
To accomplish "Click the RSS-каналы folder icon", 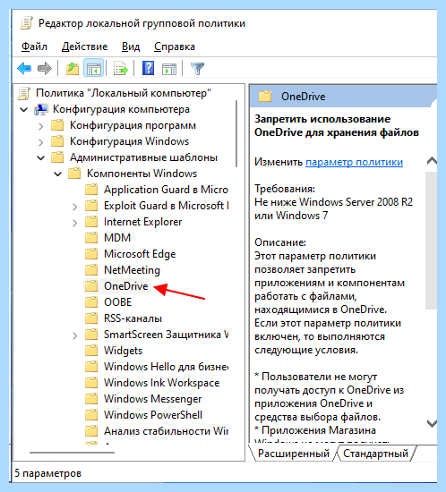I will click(91, 318).
